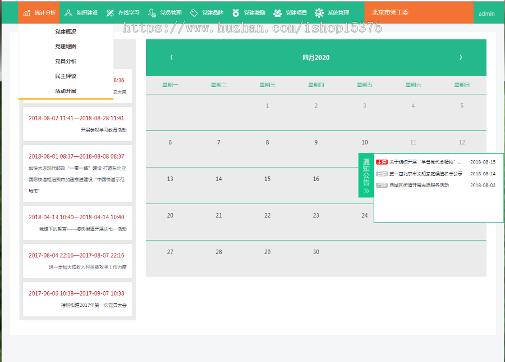Select 党员分析 from dropdown
This screenshot has height=362, width=505.
(x=66, y=61)
